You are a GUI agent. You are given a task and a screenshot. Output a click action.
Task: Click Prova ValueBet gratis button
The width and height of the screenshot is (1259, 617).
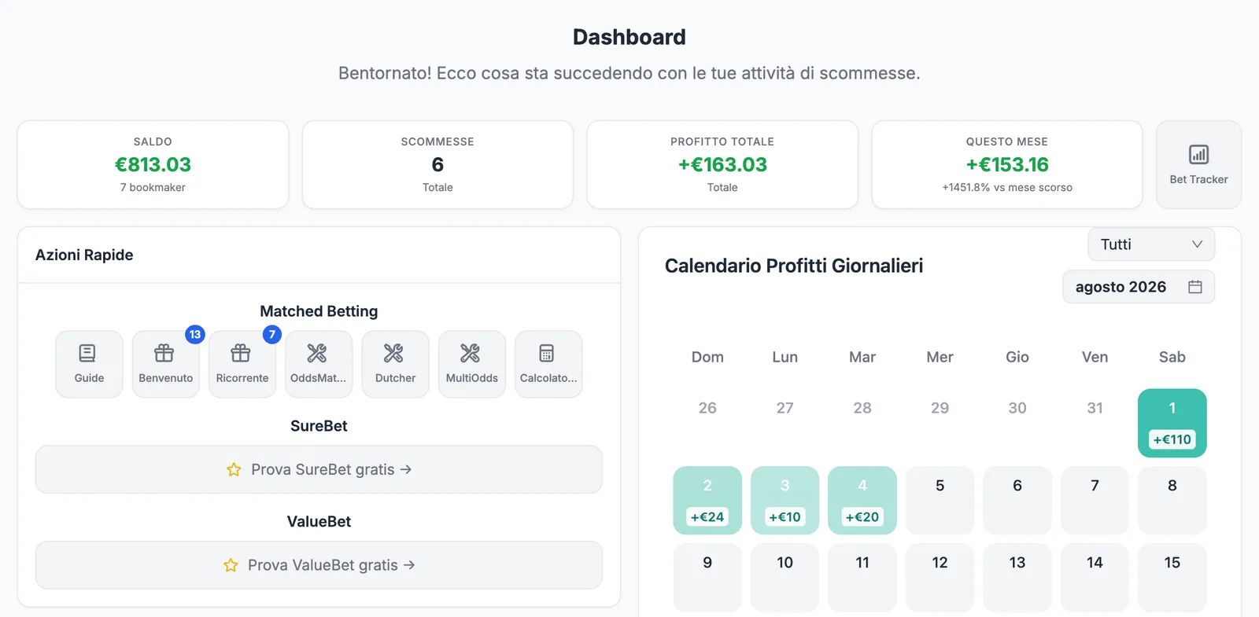point(319,565)
